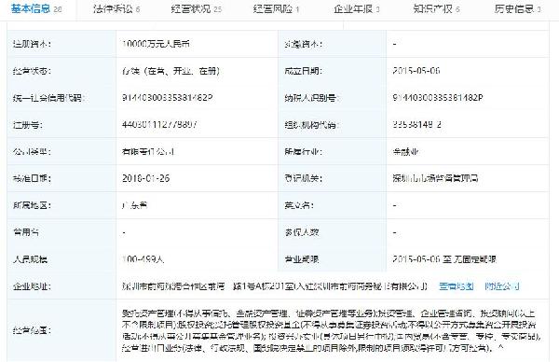Select the 统一社会信用代码 number value
The image size is (559, 362).
(x=167, y=98)
